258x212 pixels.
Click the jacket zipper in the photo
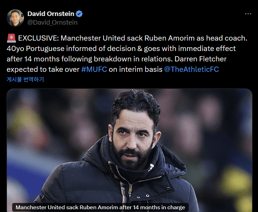[x=130, y=190]
